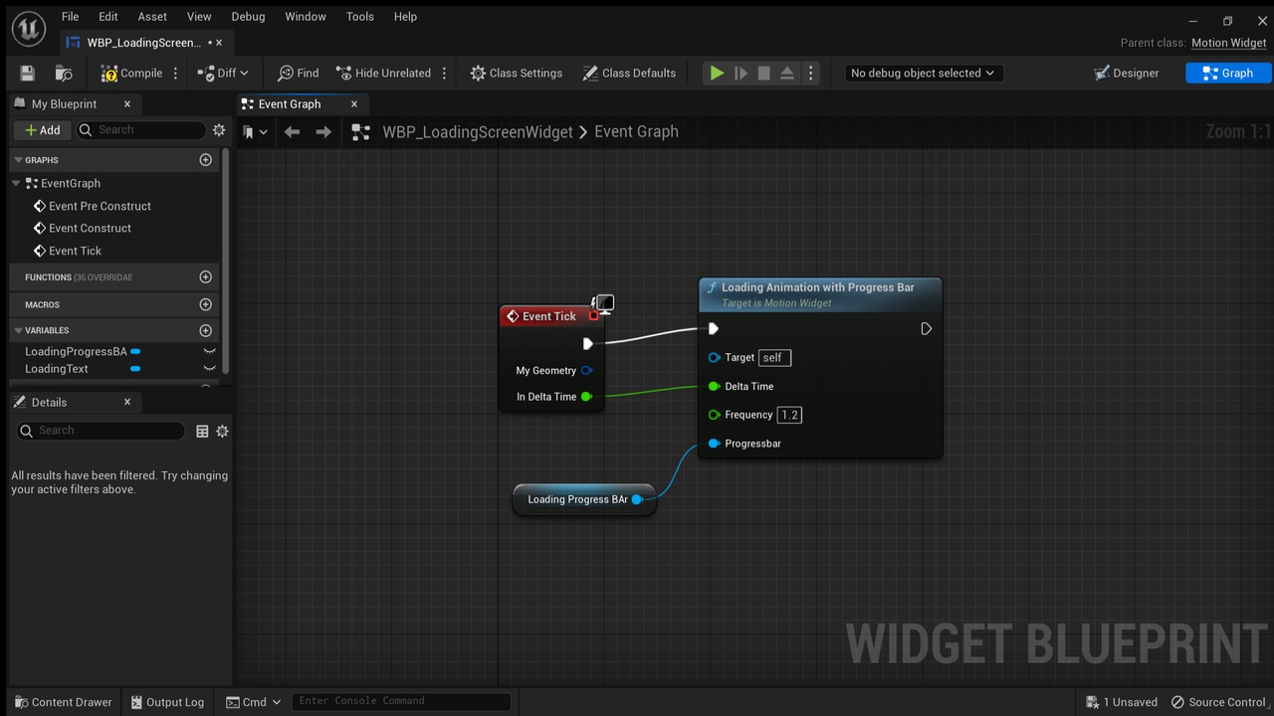1274x716 pixels.
Task: Open Class Settings
Action: 516,73
